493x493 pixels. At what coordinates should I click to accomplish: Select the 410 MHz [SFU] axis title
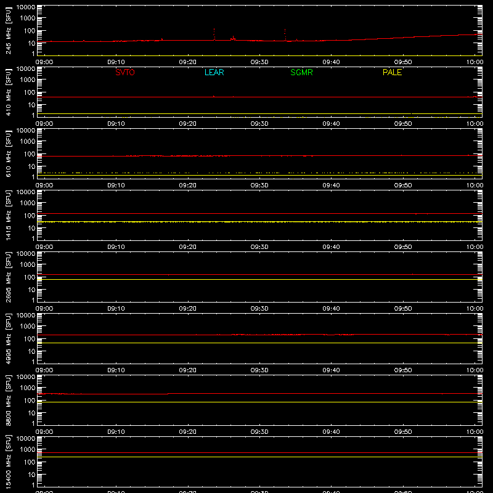click(8, 92)
